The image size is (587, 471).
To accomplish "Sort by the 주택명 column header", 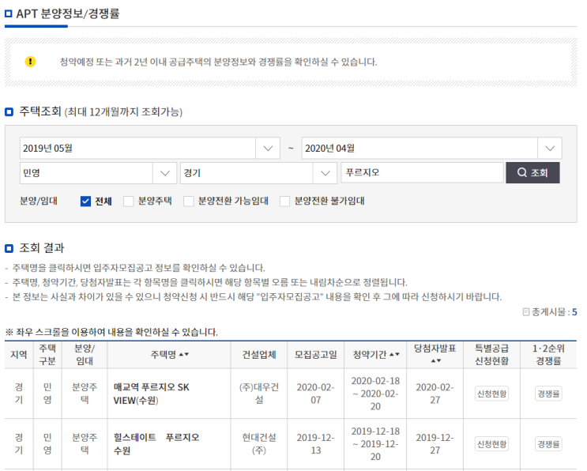I will (x=169, y=354).
